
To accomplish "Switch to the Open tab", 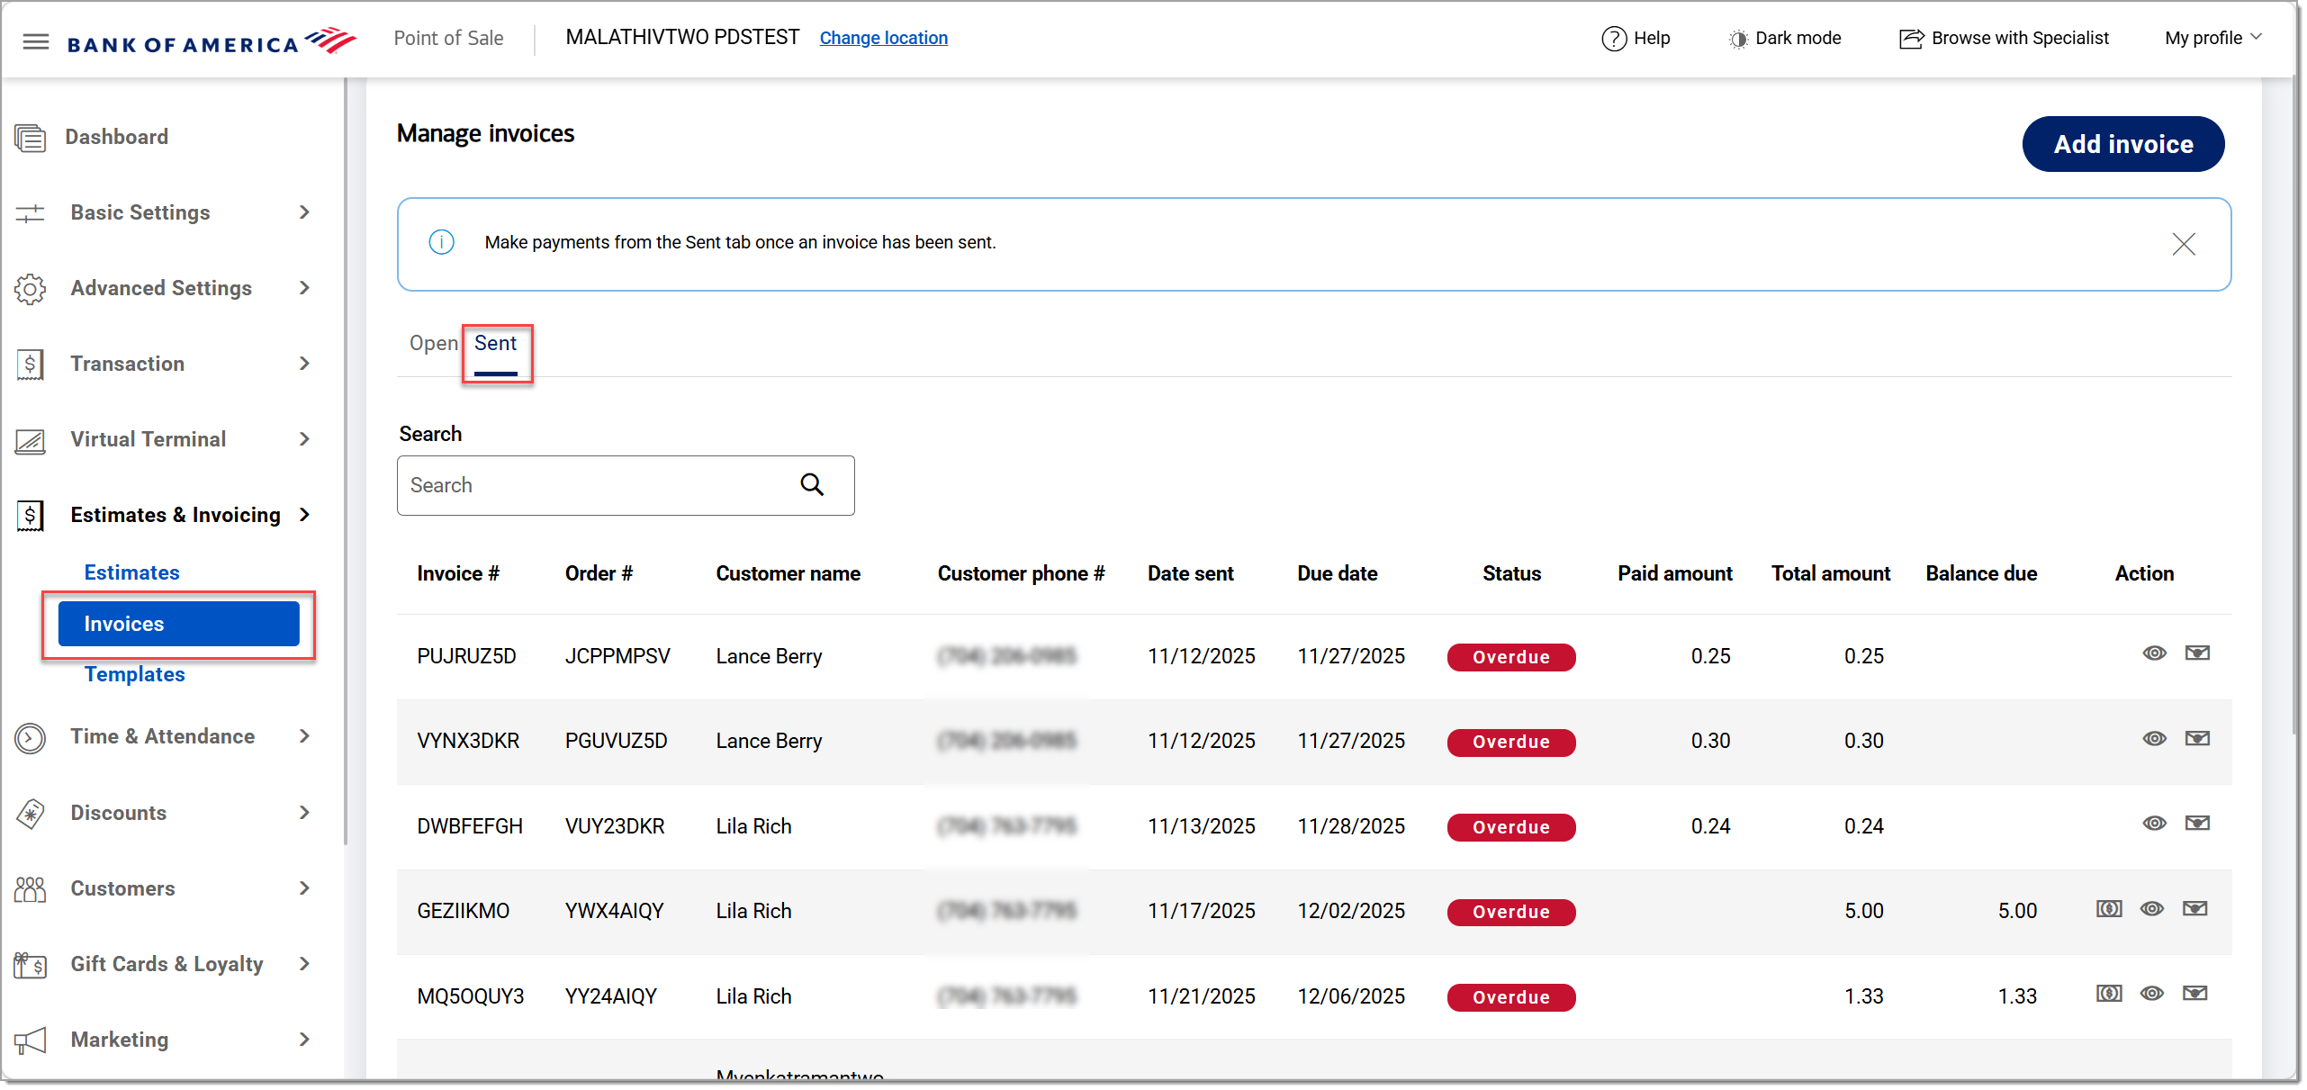I will click(433, 343).
